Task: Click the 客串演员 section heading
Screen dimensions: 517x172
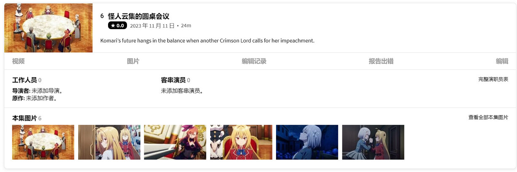Action: [x=173, y=80]
